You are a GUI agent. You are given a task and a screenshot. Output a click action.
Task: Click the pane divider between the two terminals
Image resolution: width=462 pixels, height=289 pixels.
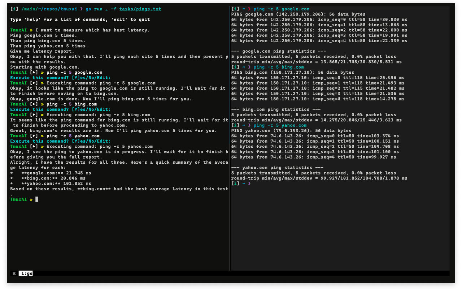pyautogui.click(x=230, y=144)
